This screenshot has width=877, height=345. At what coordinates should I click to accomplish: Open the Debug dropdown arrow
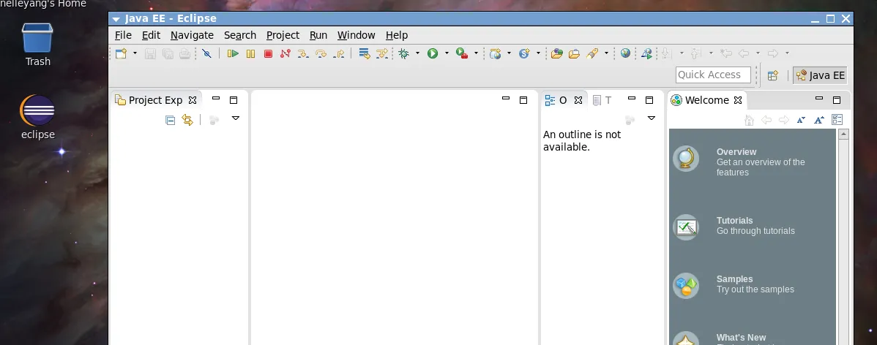pos(417,53)
